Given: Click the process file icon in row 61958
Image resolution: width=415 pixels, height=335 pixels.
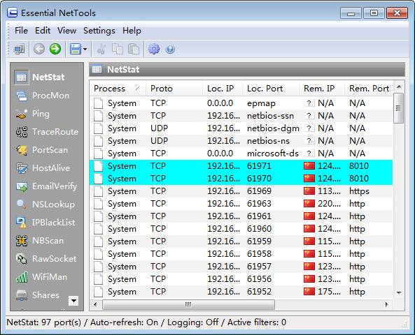Looking at the screenshot, I should tap(98, 254).
